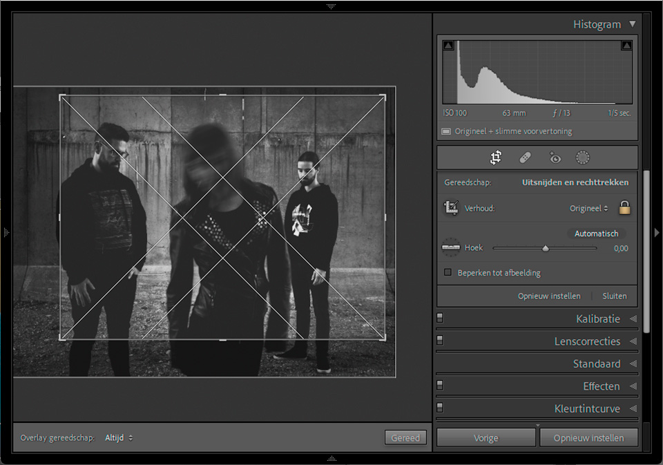Select the Red eye correction tool
The height and width of the screenshot is (465, 663).
(x=555, y=158)
